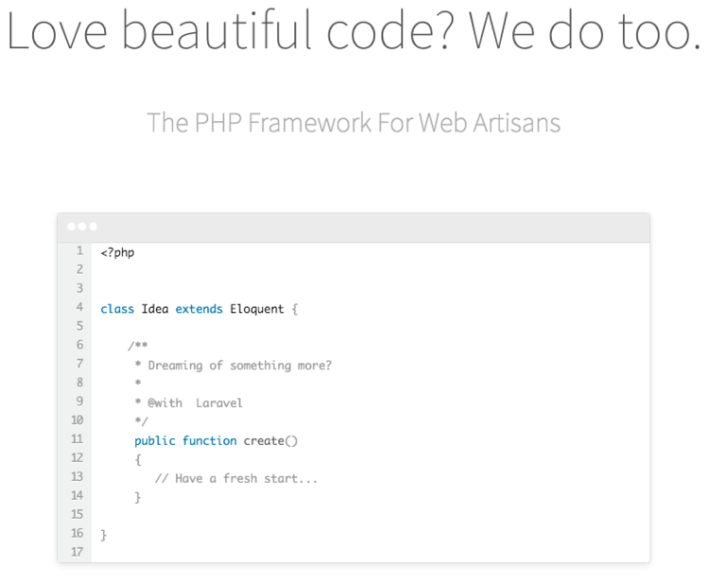Click the 'Idea' class name
The height and width of the screenshot is (583, 709).
[x=155, y=309]
